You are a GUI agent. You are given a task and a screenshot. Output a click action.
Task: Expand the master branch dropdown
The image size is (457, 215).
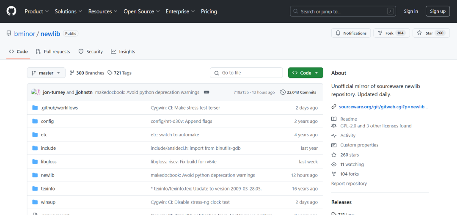[46, 73]
